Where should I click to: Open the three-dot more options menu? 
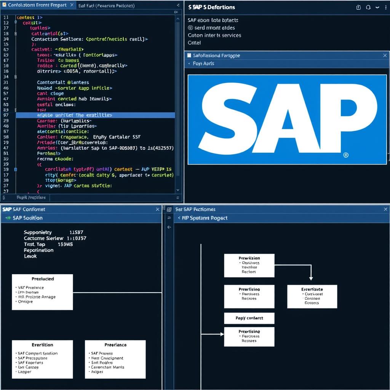386,7
